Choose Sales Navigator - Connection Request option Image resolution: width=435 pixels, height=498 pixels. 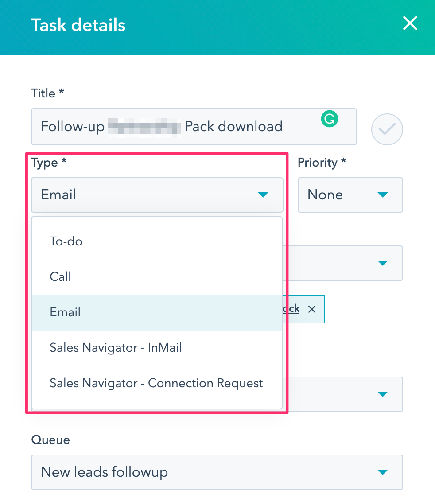pos(156,383)
